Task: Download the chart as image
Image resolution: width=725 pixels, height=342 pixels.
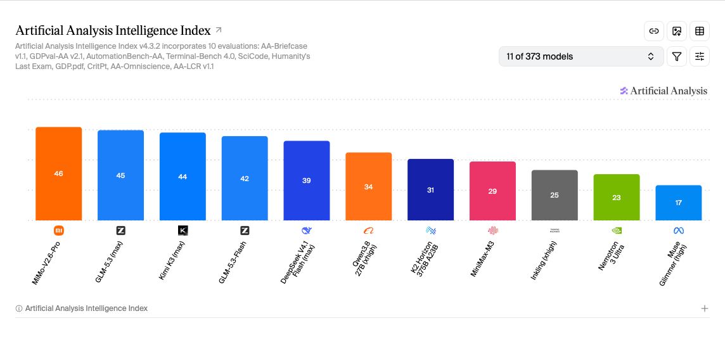Action: click(x=677, y=31)
